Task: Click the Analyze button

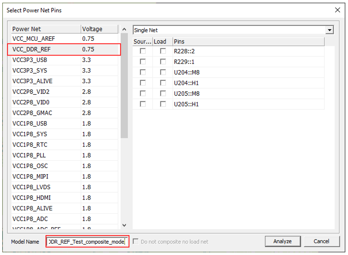Action: [282, 242]
